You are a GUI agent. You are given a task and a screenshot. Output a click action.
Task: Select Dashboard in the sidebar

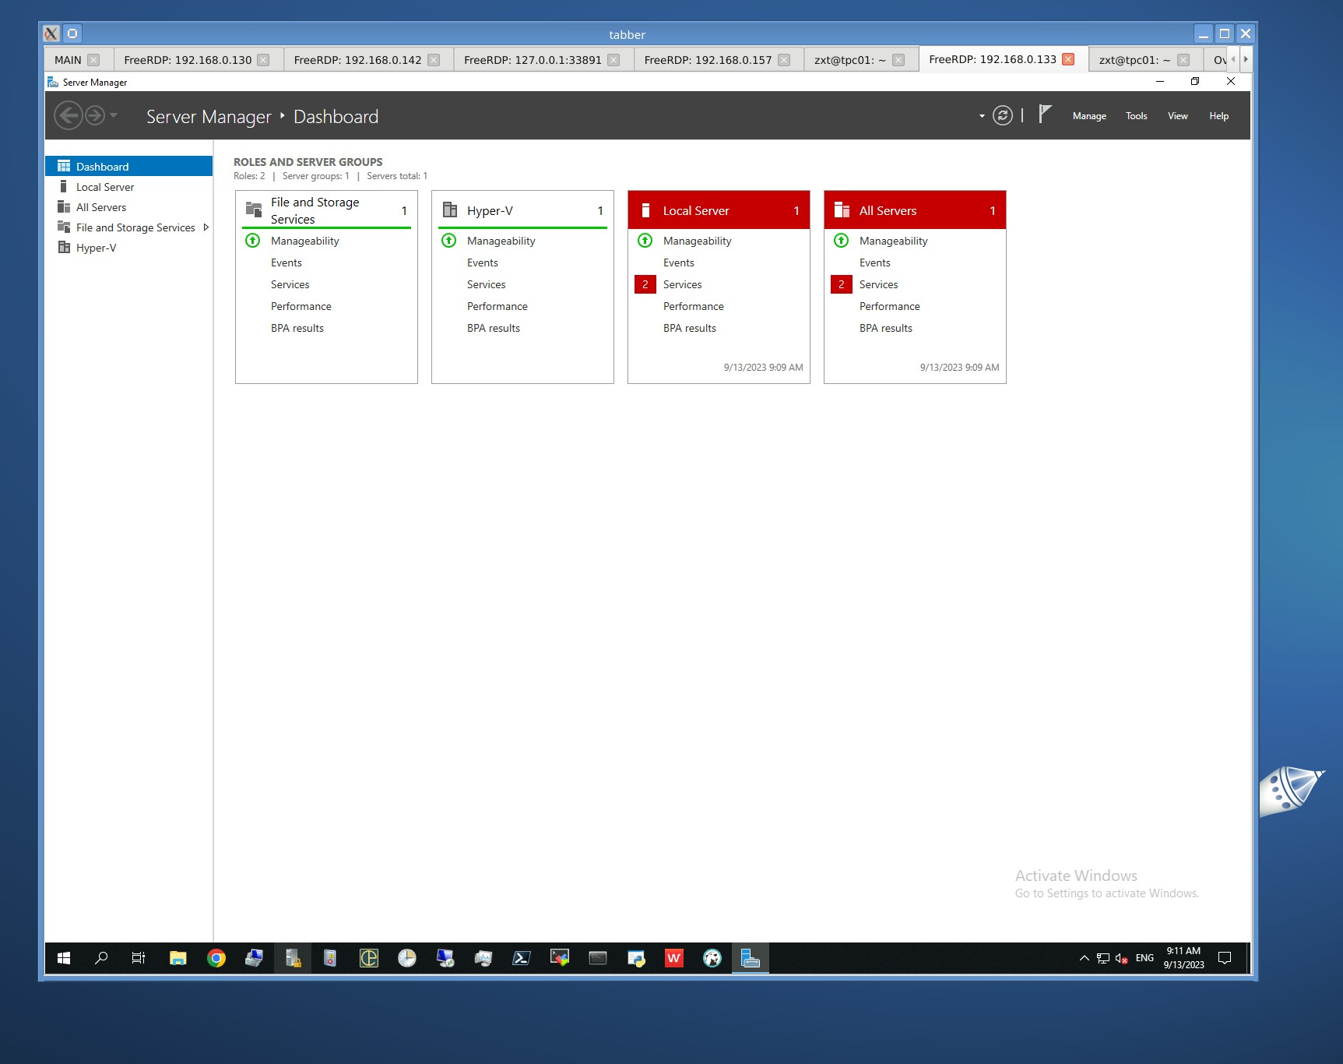[x=128, y=167]
